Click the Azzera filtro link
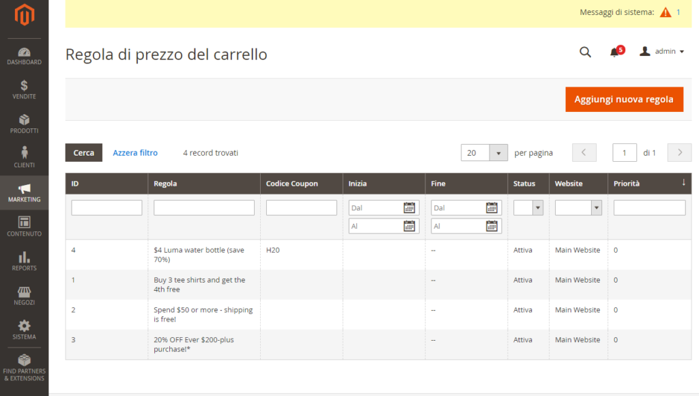This screenshot has width=699, height=396. (x=135, y=152)
